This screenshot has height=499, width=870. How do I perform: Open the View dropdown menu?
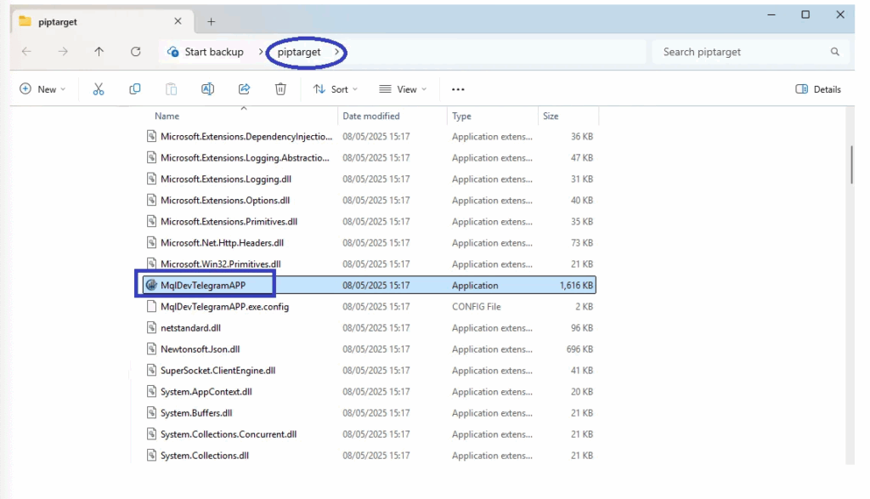pos(403,89)
